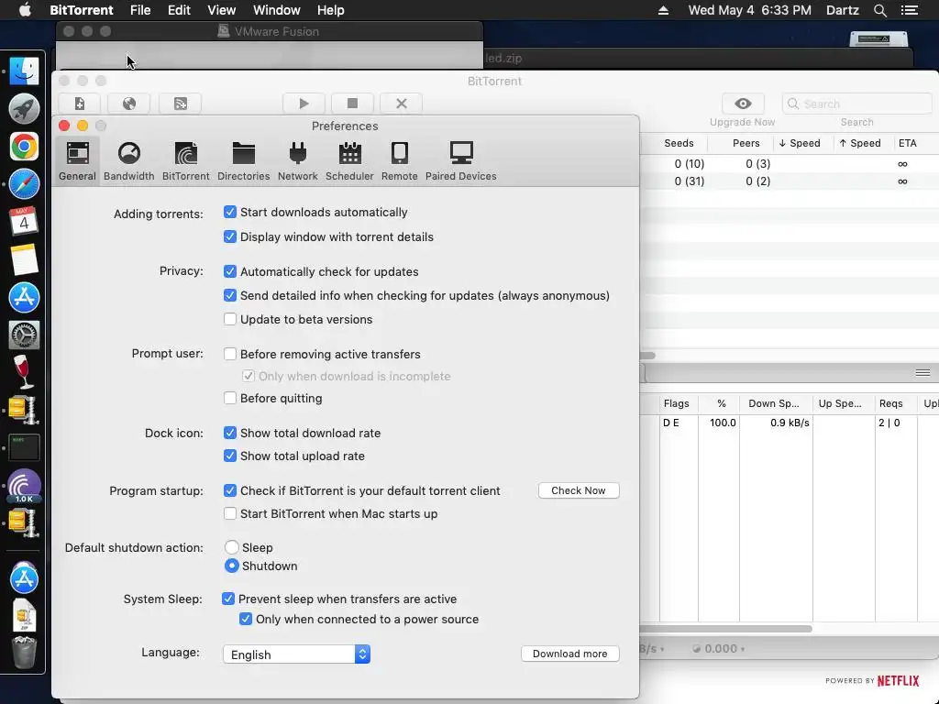Sort torrents by Seeds column header
The image size is (939, 704).
pyautogui.click(x=679, y=143)
